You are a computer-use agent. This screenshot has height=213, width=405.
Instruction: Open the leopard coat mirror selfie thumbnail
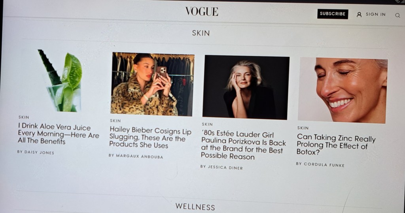pos(152,84)
